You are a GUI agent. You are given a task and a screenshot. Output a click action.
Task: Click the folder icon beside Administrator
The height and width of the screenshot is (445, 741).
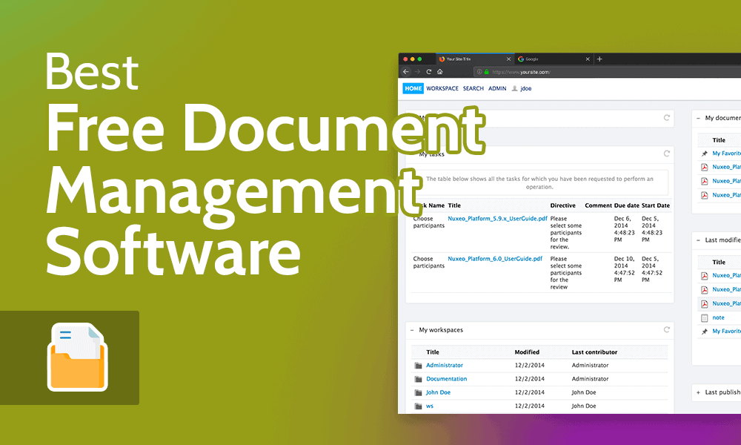point(418,366)
